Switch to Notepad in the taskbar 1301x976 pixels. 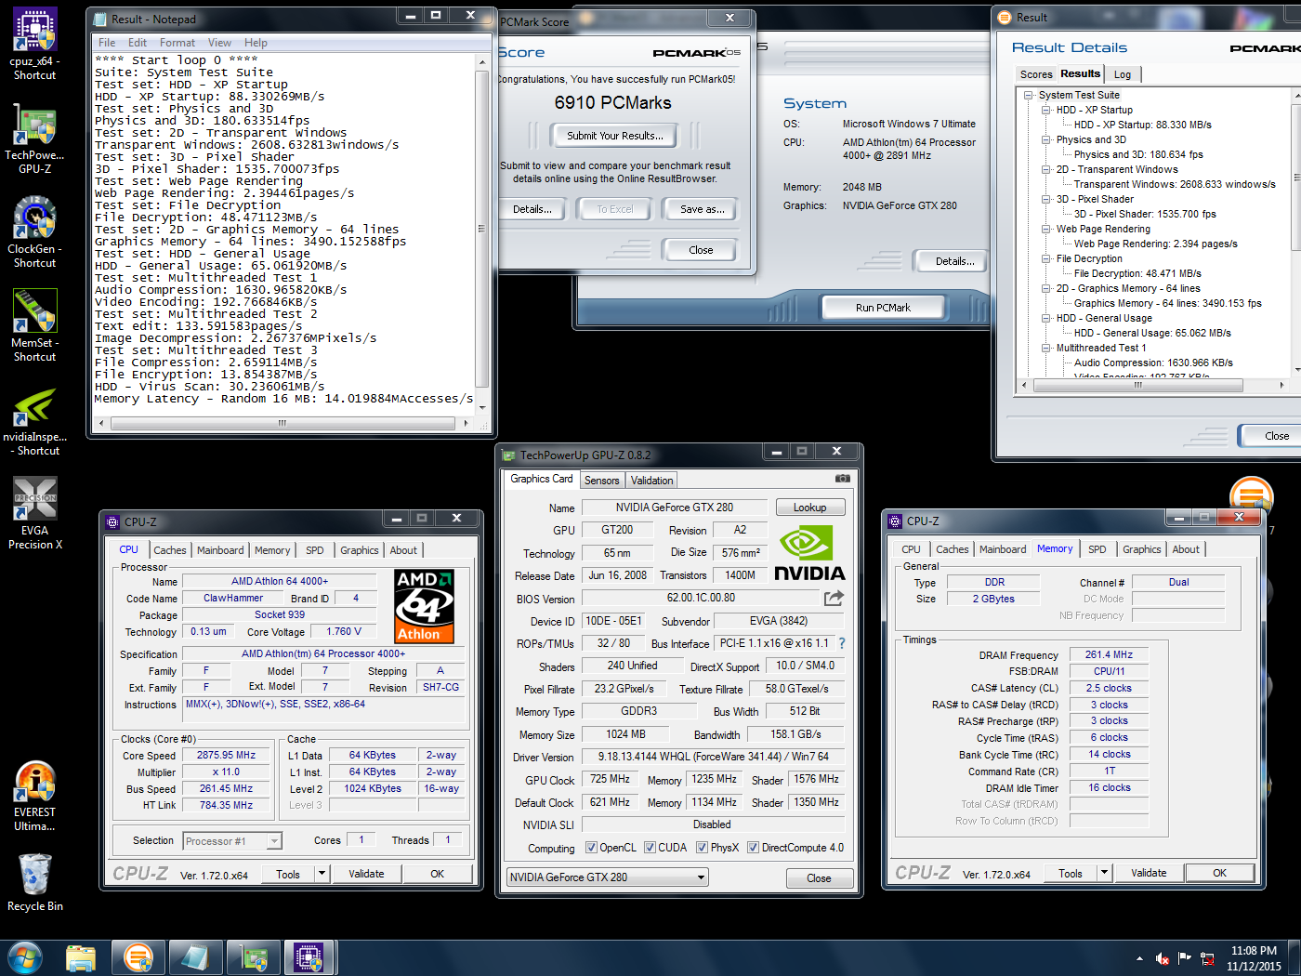pyautogui.click(x=195, y=957)
